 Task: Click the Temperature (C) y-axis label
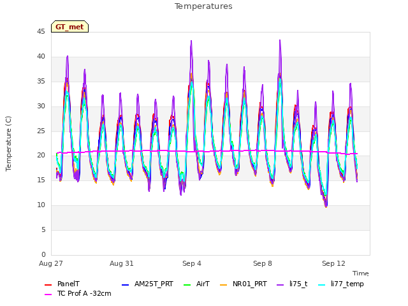pos(8,143)
